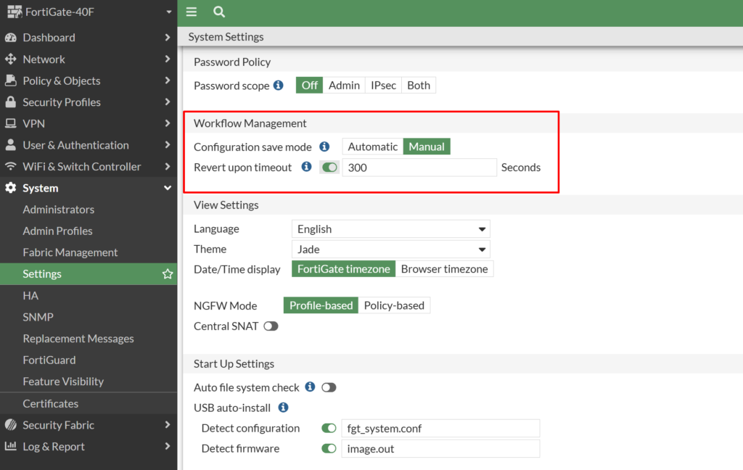The width and height of the screenshot is (743, 470).
Task: Expand the Dashboard menu chevron
Action: click(x=168, y=37)
